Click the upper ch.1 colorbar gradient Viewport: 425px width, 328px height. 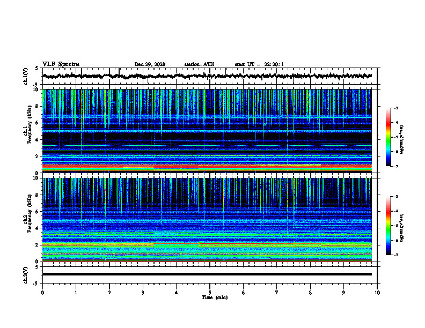tap(388, 137)
